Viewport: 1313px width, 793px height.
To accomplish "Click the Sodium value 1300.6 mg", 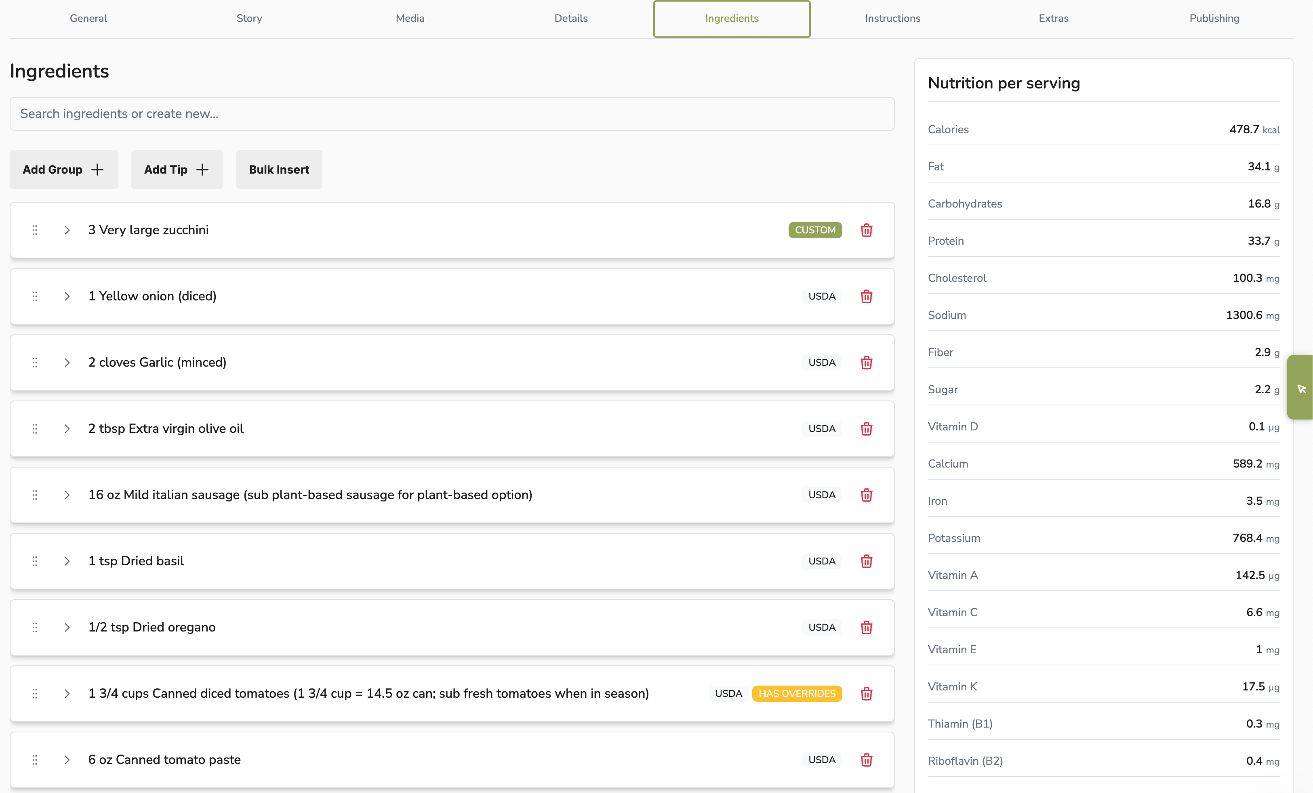I will coord(1253,315).
